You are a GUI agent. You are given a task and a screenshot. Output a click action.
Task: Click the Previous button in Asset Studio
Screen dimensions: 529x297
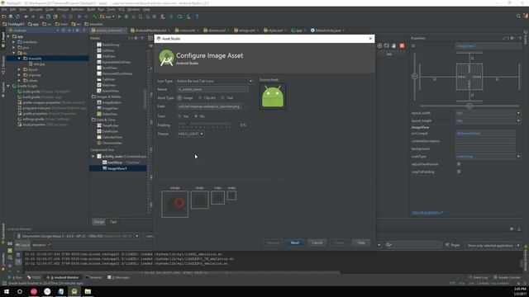(x=273, y=243)
